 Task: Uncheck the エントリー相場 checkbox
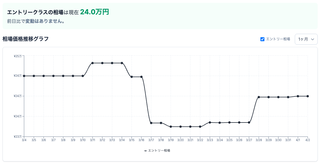pyautogui.click(x=262, y=39)
